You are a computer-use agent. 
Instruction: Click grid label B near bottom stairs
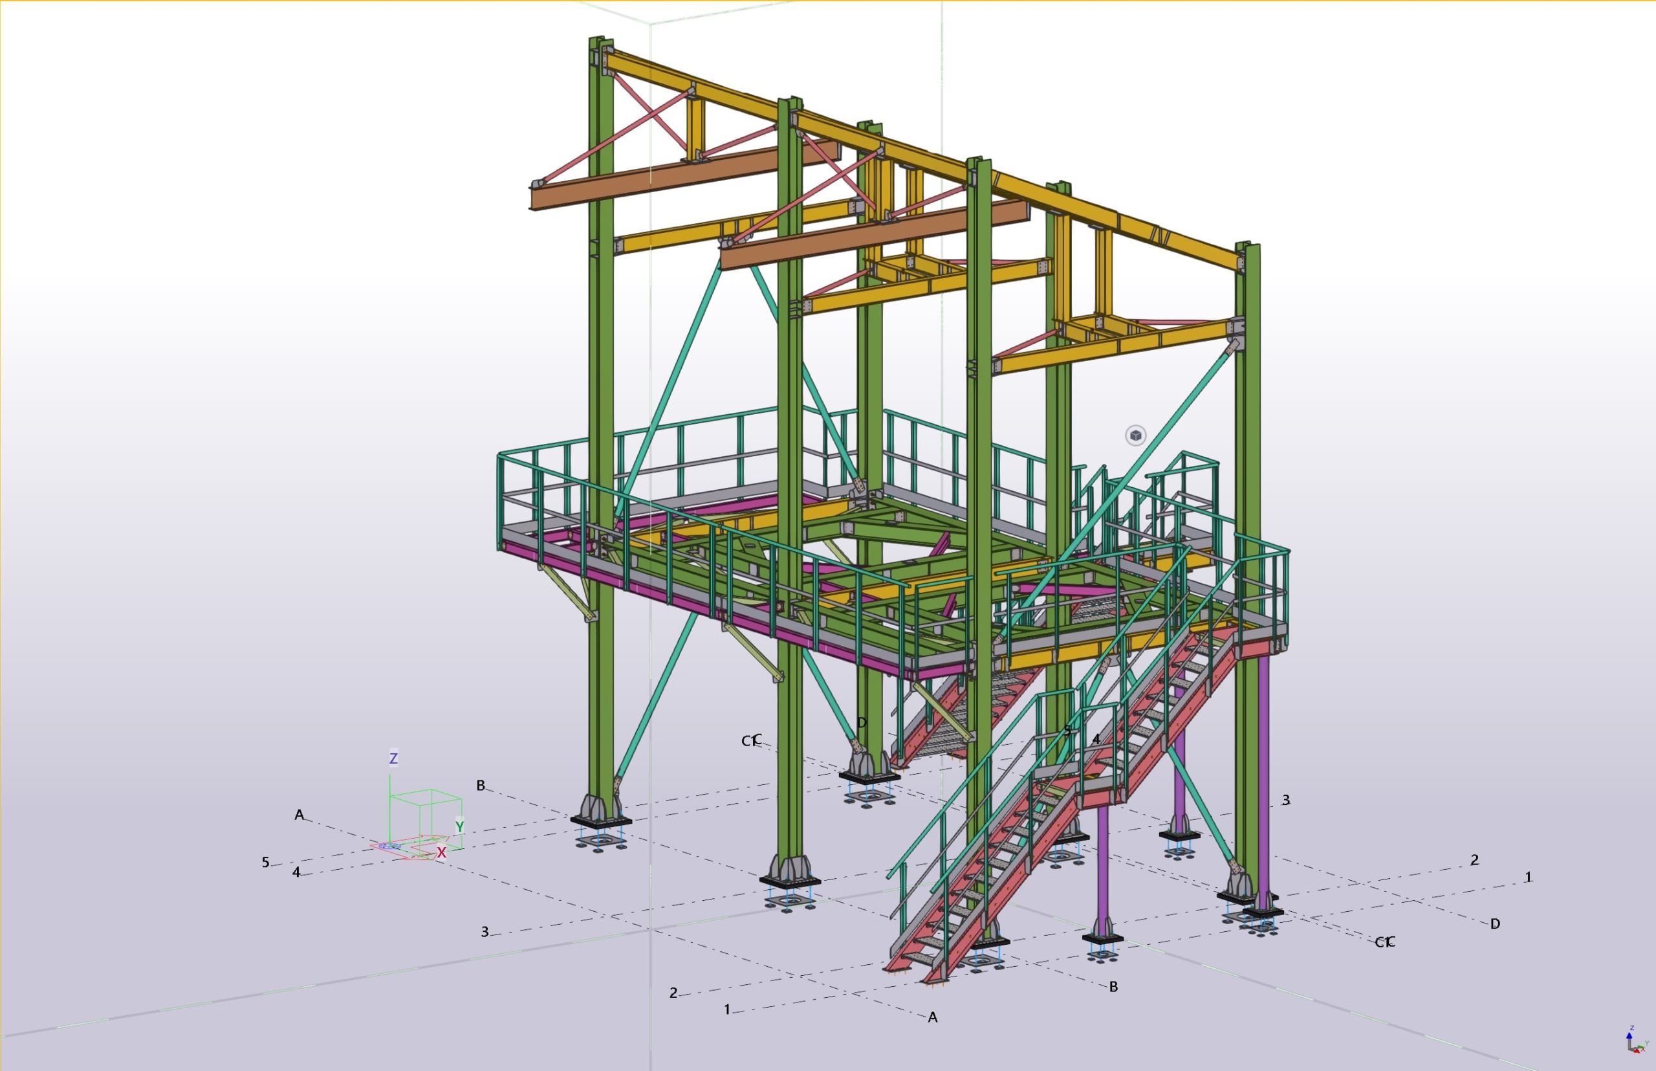(x=1113, y=986)
